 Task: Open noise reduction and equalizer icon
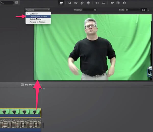coord(103,3)
